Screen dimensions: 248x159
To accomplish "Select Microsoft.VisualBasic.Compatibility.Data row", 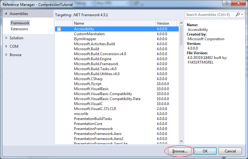I will click(117, 99).
